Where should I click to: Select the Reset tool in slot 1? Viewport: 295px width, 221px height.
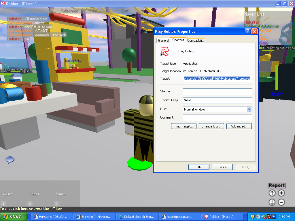coord(8,194)
